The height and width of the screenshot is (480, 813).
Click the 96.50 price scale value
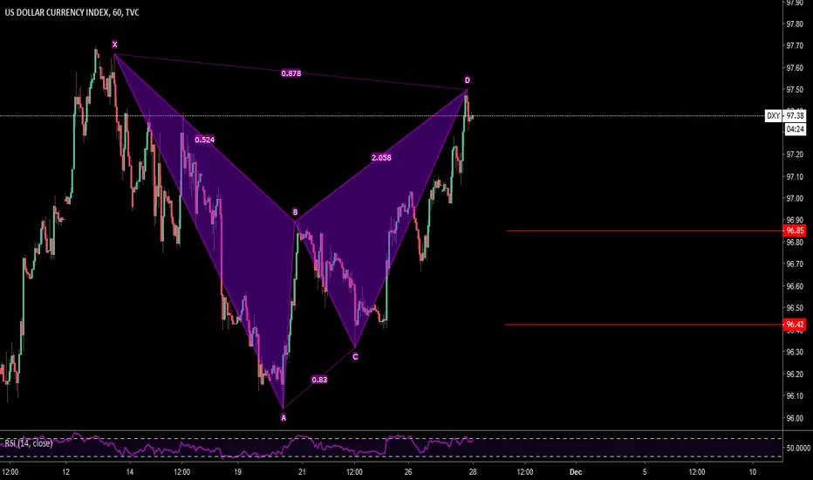pos(795,308)
